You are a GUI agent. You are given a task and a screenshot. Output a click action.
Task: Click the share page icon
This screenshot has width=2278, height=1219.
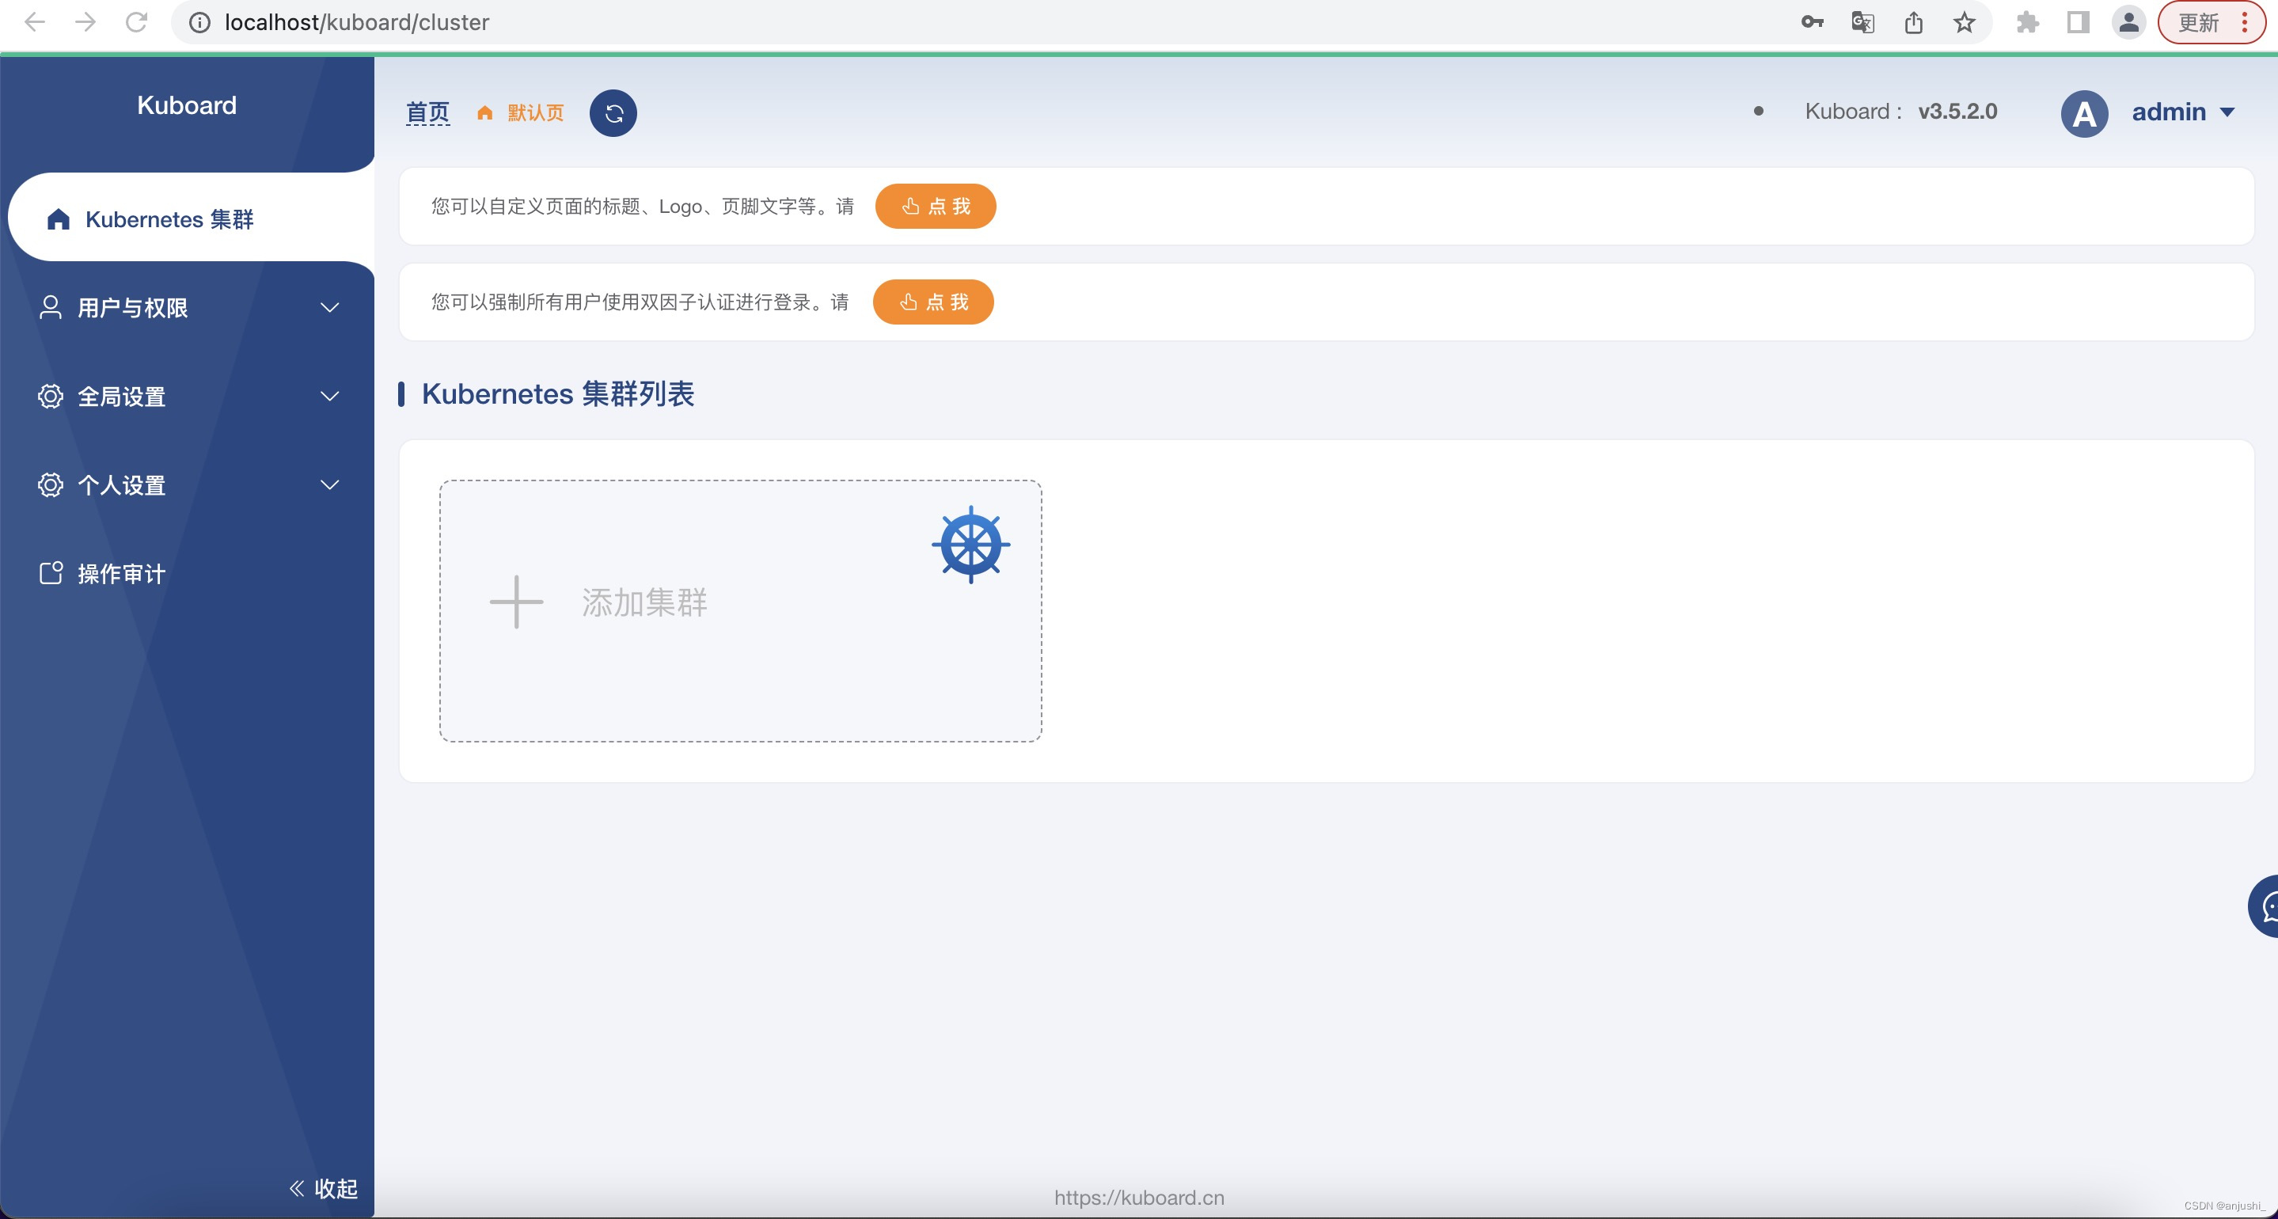tap(1914, 22)
